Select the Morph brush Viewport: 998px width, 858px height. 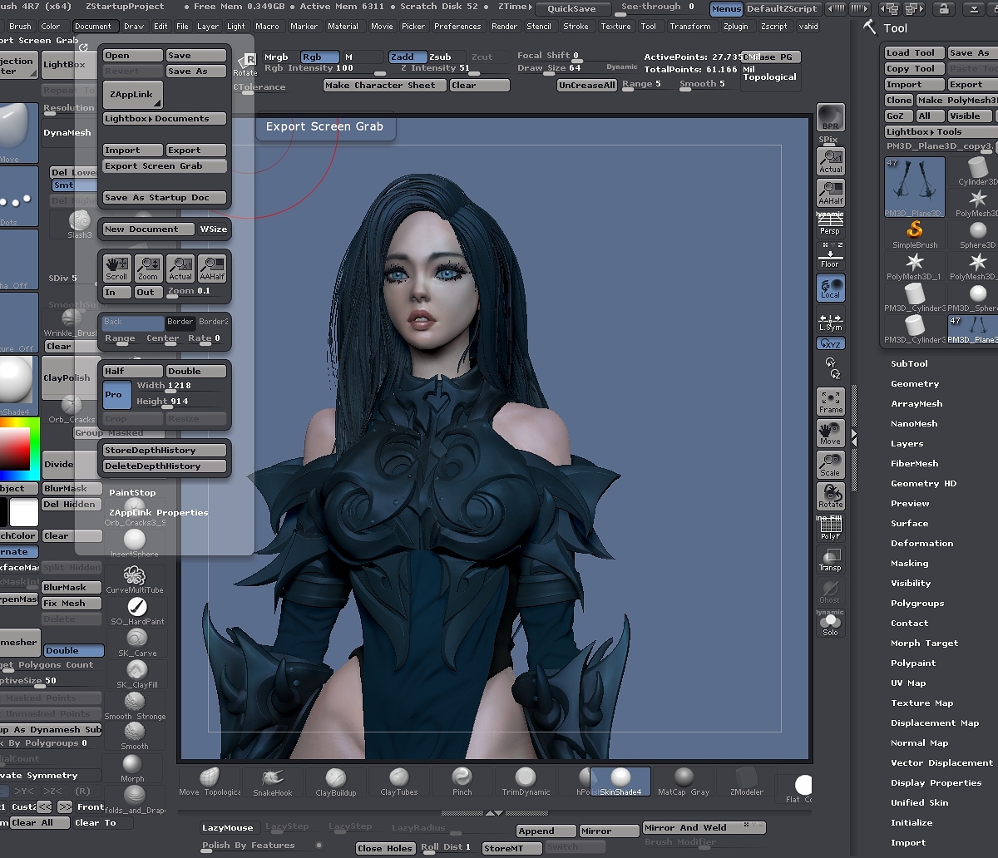pos(132,767)
